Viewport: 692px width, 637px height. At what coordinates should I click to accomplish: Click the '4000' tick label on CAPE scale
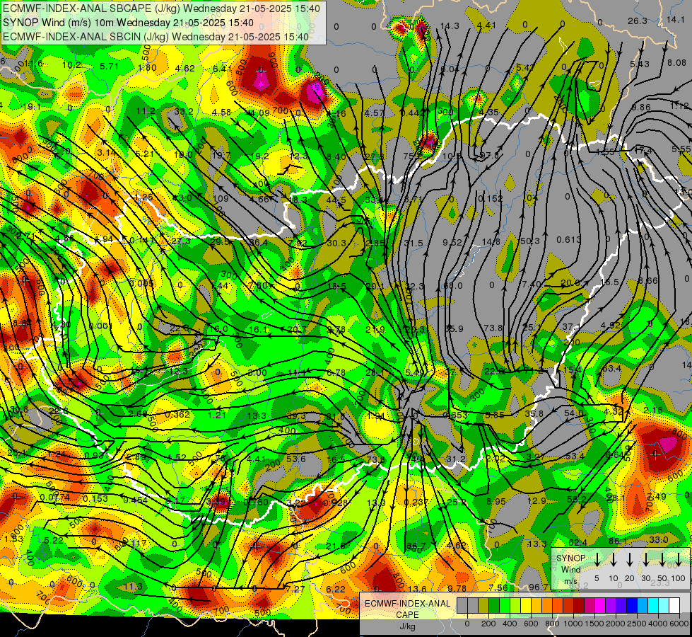tap(657, 624)
